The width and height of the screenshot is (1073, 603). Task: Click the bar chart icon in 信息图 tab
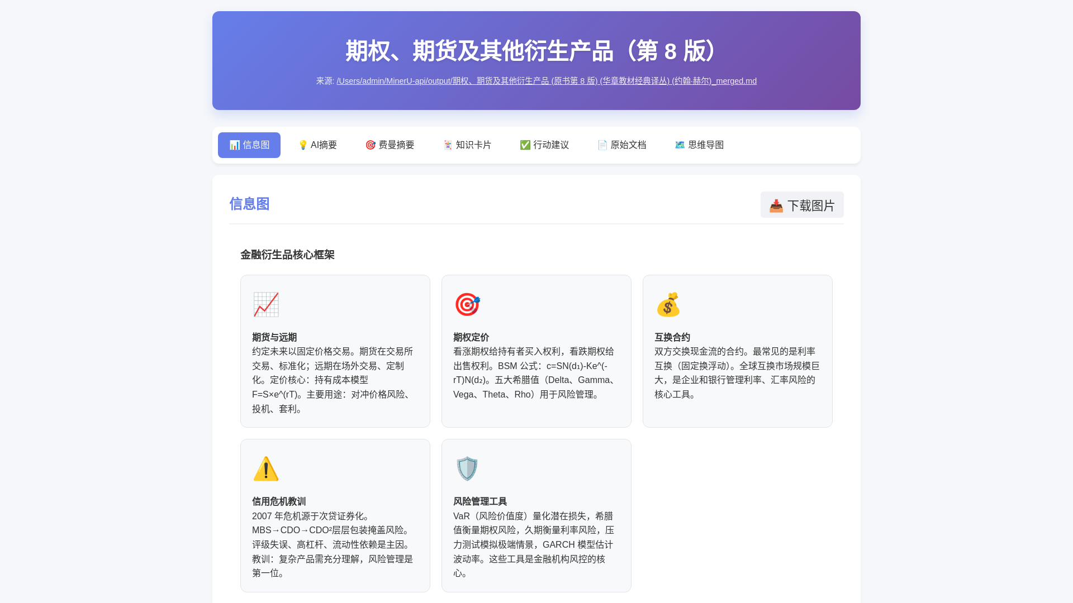(x=235, y=145)
